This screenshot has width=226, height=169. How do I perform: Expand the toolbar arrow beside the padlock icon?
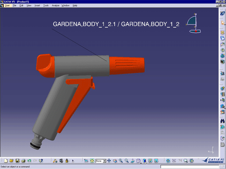tap(73, 161)
